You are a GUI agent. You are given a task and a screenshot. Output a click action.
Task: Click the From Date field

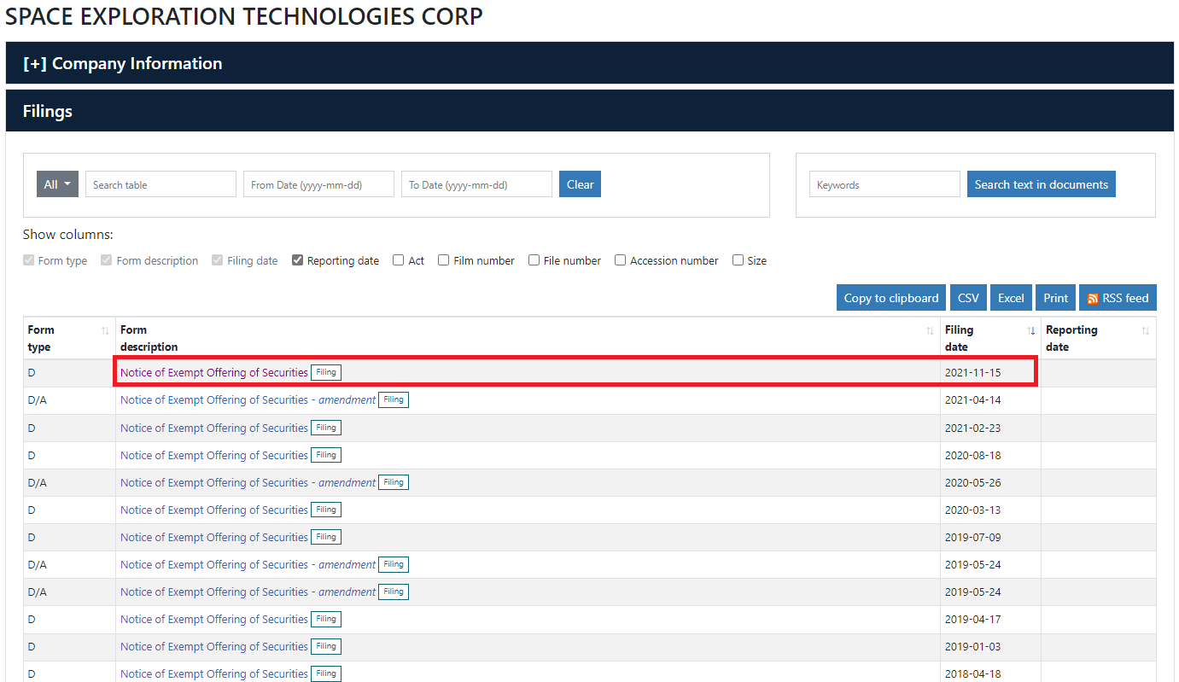tap(318, 184)
